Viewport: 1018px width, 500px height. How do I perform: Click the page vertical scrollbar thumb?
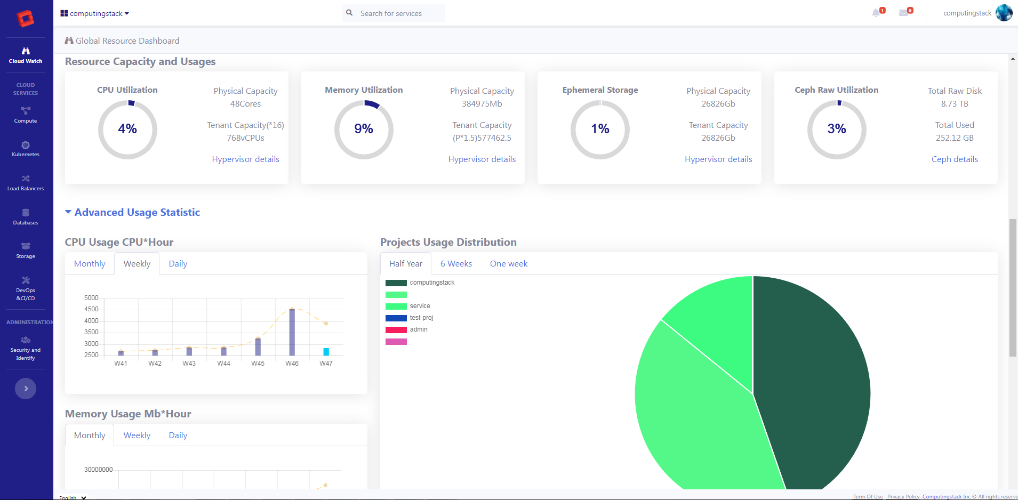(x=1013, y=288)
